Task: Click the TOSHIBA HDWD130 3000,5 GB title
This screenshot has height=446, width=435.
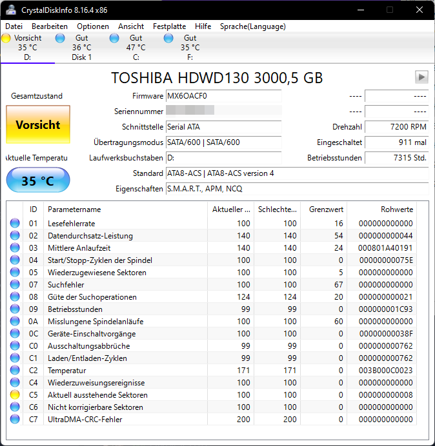Action: pyautogui.click(x=217, y=77)
